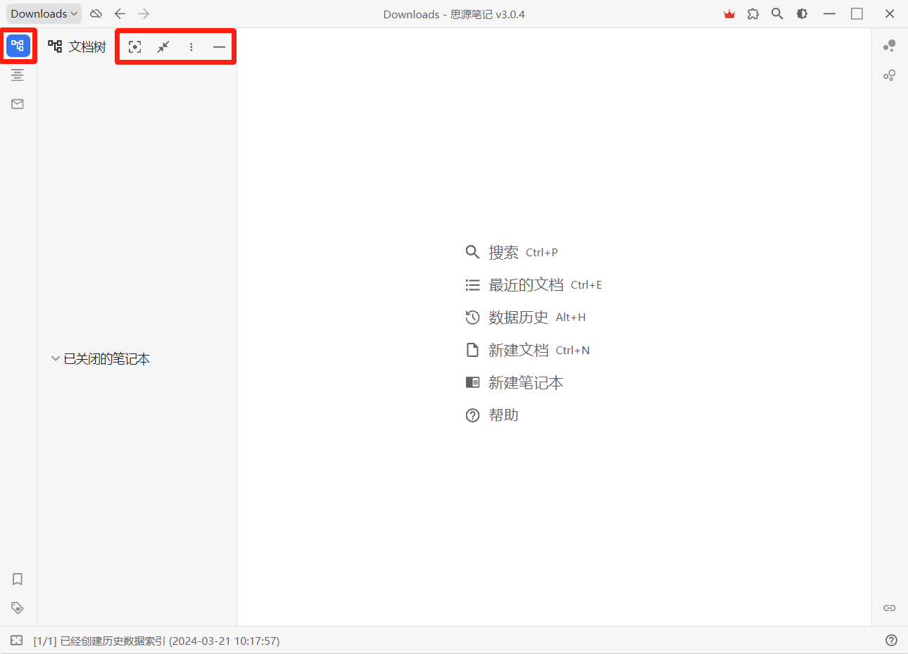908x654 pixels.
Task: Open the plugins puzzle icon
Action: [x=753, y=13]
